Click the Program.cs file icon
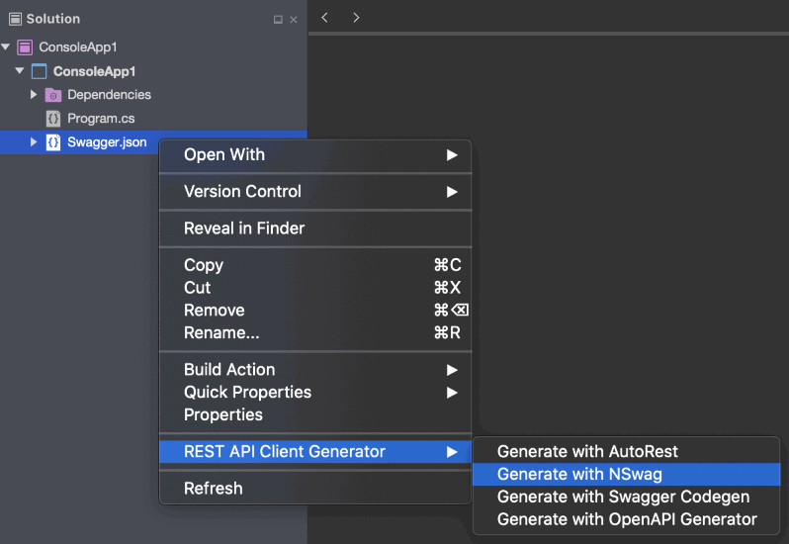Screen dimensions: 789x544 coord(53,119)
